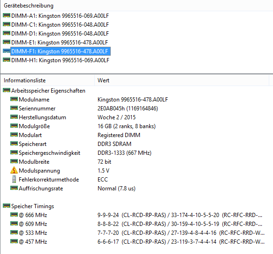This screenshot has width=273, height=254.
Task: Click the icon beside Herstellungsdatum
Action: [14, 117]
